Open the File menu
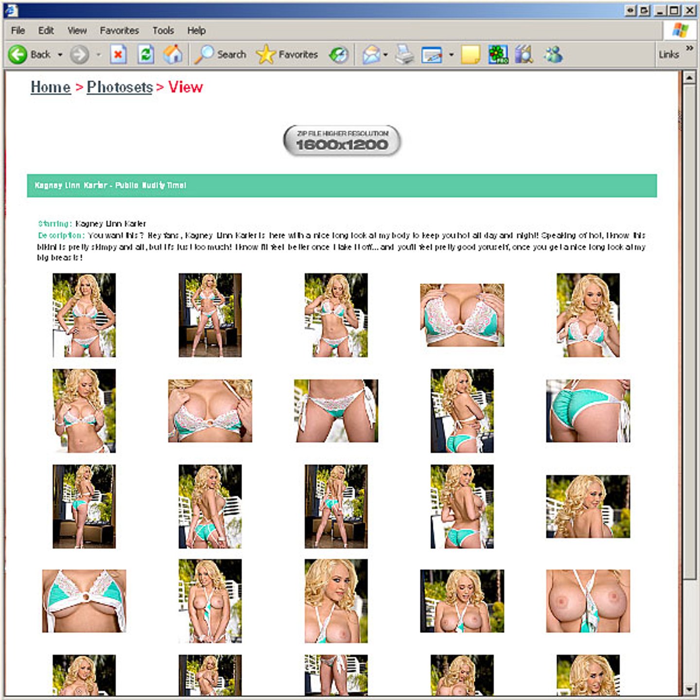The width and height of the screenshot is (700, 700). click(x=18, y=31)
